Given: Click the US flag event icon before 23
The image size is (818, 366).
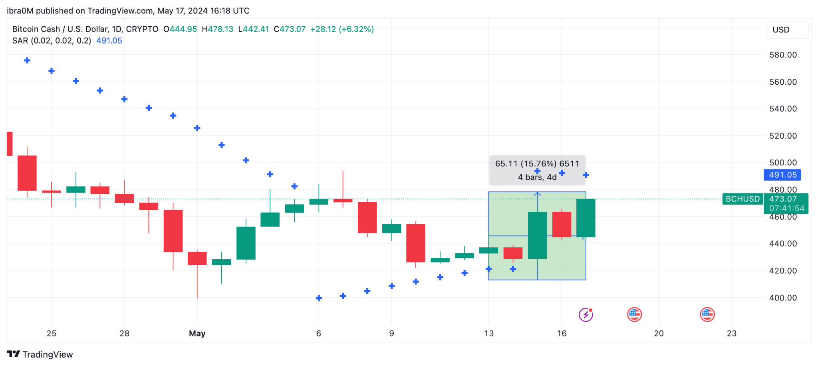Looking at the screenshot, I should pos(707,314).
